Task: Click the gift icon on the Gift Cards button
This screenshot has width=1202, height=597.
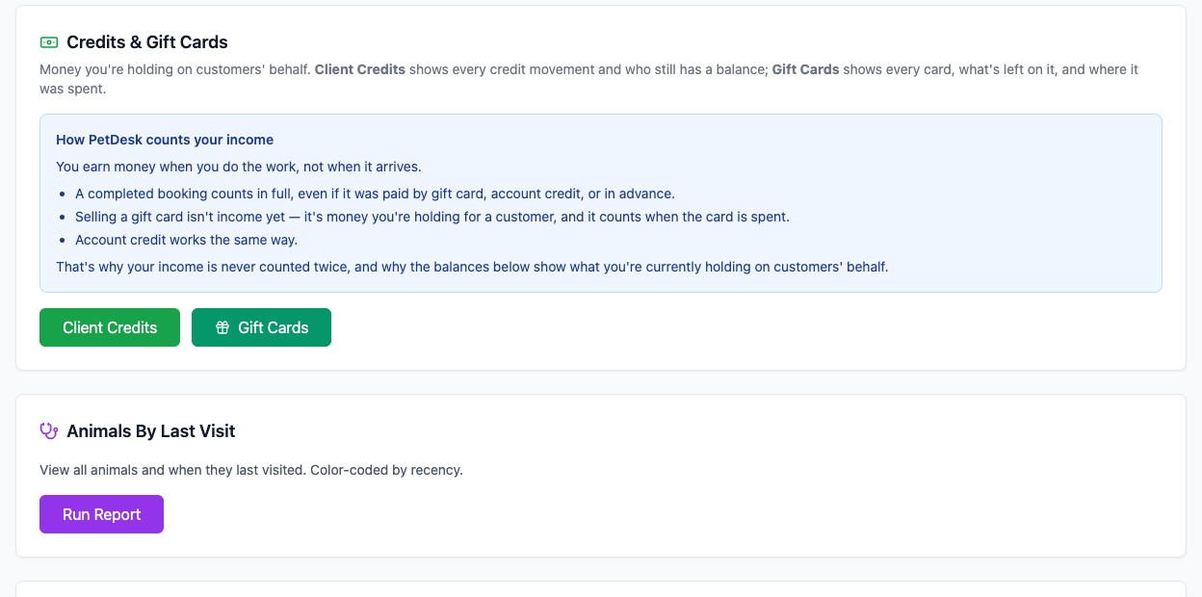Action: 222,327
